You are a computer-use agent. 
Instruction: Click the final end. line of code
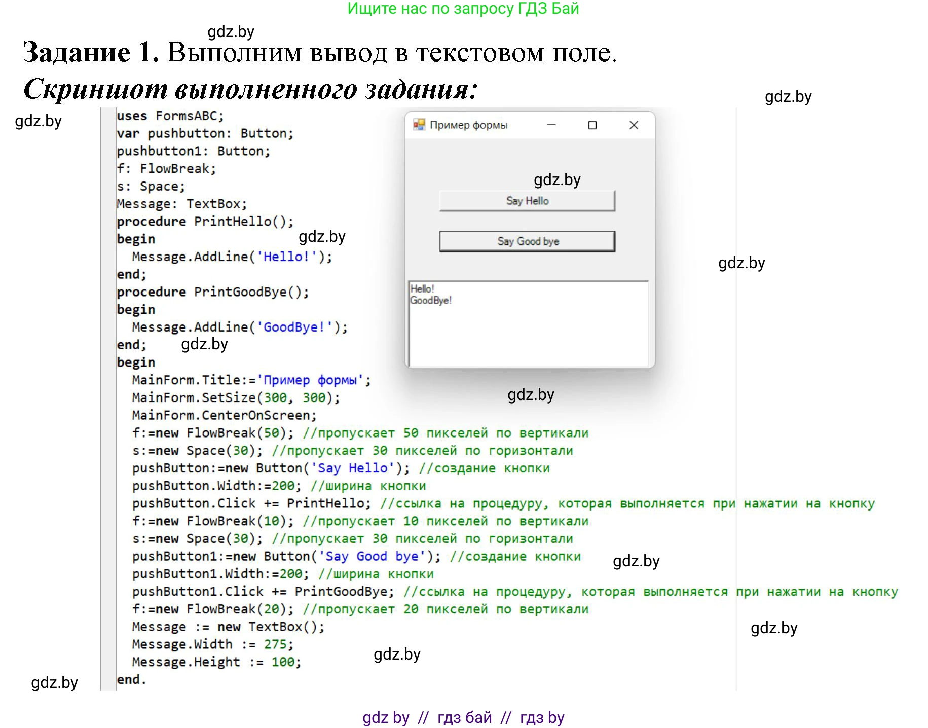(131, 679)
